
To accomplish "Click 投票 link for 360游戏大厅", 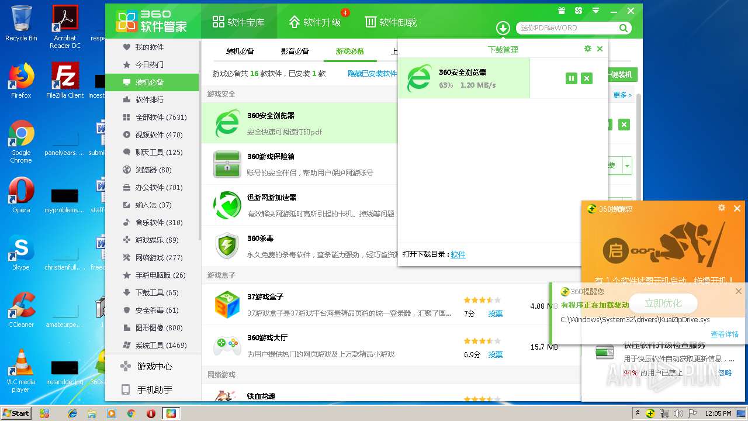I will coord(496,354).
